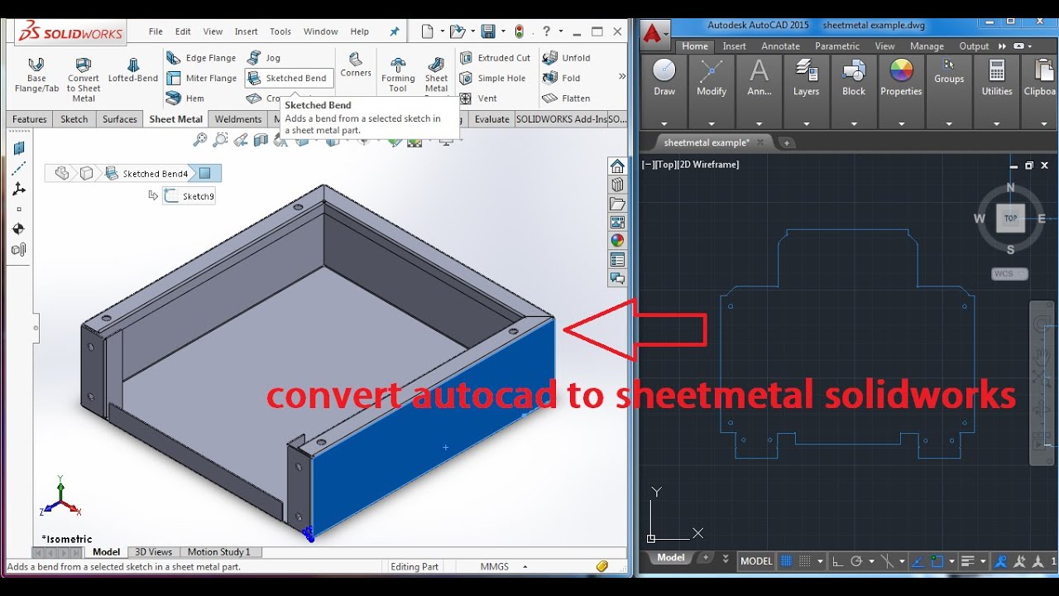Screen dimensions: 1059x596
Task: Open 3D Views bottom tab
Action: click(x=154, y=552)
